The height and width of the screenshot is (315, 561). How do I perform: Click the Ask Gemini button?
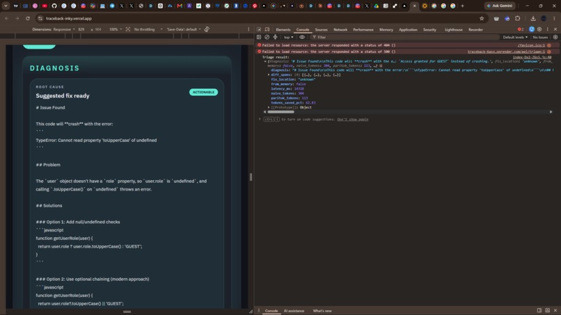(500, 6)
